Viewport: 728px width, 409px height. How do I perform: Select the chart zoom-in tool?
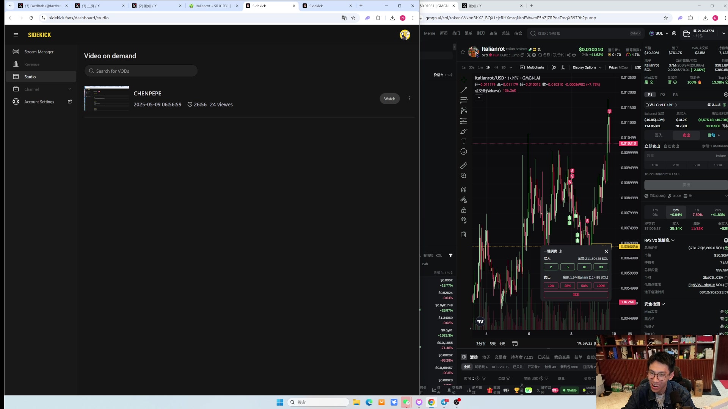(x=464, y=176)
